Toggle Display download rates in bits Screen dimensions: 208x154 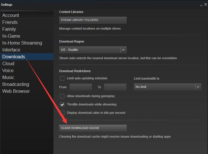pyautogui.click(x=62, y=113)
